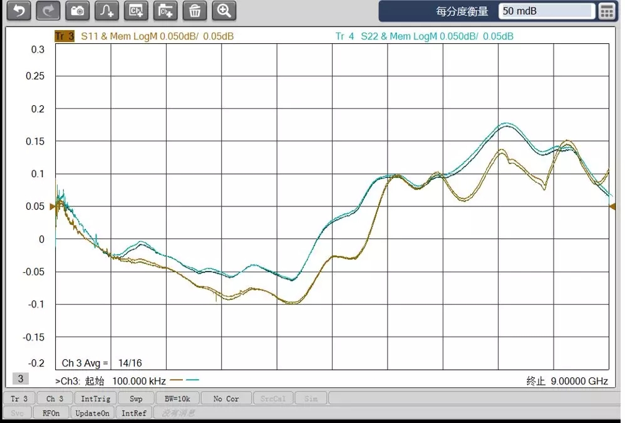Delete using the trash can icon
625x423 pixels.
[x=195, y=11]
